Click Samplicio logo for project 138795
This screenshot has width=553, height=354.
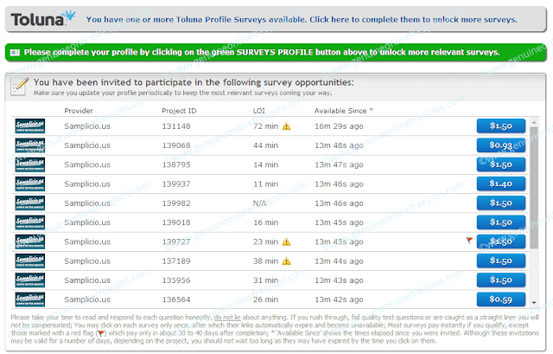click(30, 164)
